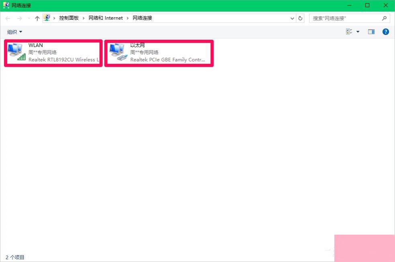The height and width of the screenshot is (262, 395).
Task: Open the more view options dropdown arrow
Action: pyautogui.click(x=358, y=32)
